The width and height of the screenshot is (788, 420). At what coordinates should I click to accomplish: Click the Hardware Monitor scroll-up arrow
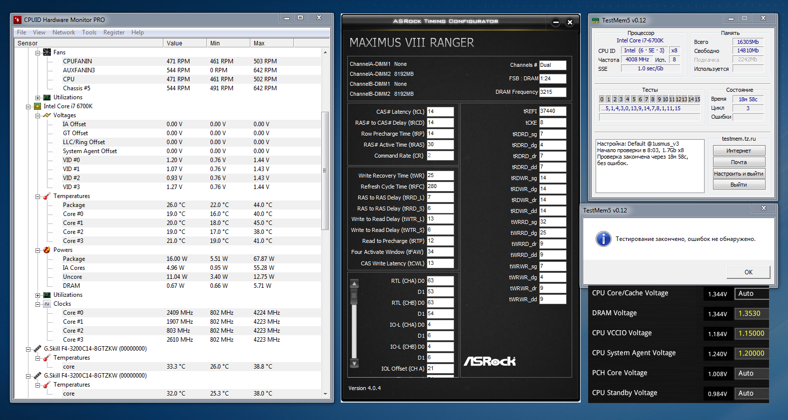[325, 52]
